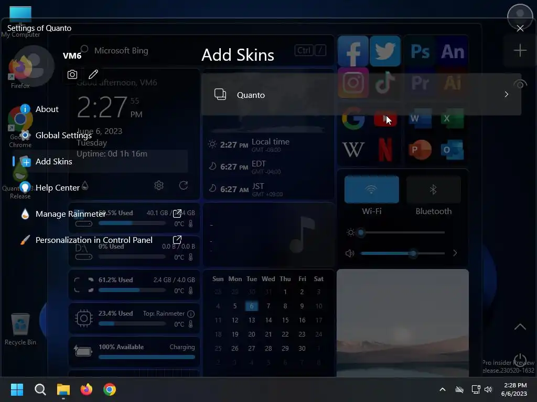Launch PowerPoint from the launcher grid
Viewport: 537px width, 402px height.
tap(420, 149)
